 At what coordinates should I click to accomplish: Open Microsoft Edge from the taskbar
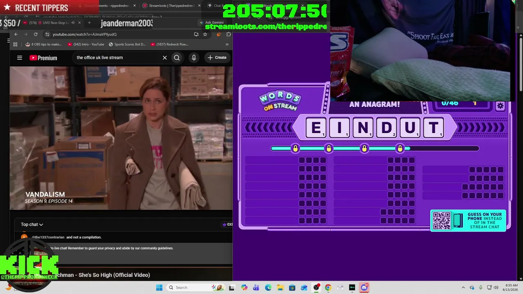(268, 287)
